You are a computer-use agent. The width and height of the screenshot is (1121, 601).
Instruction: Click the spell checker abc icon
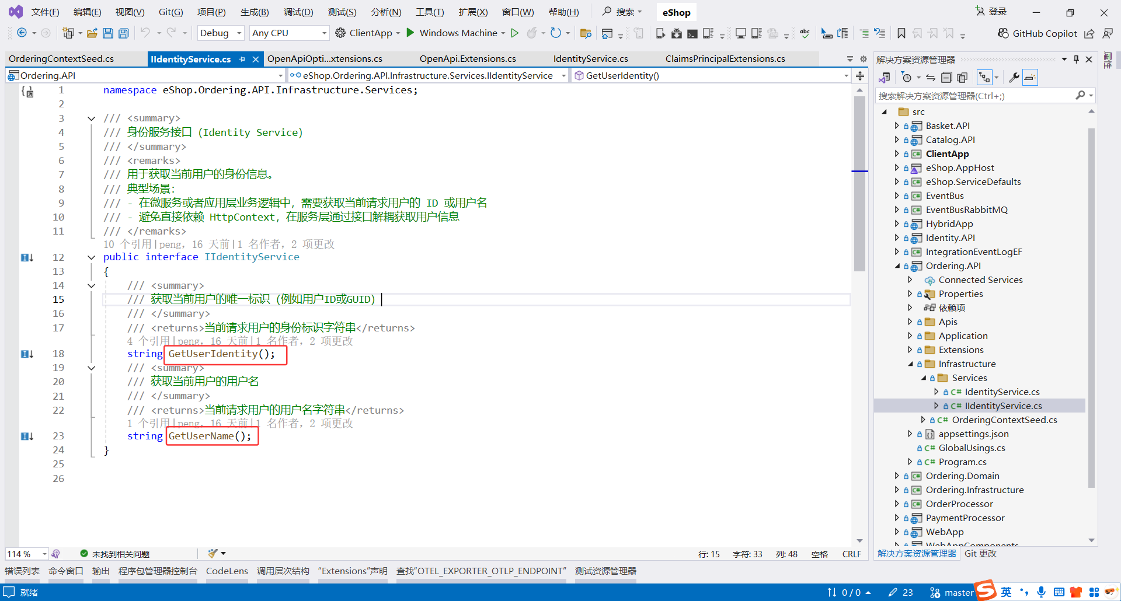805,33
